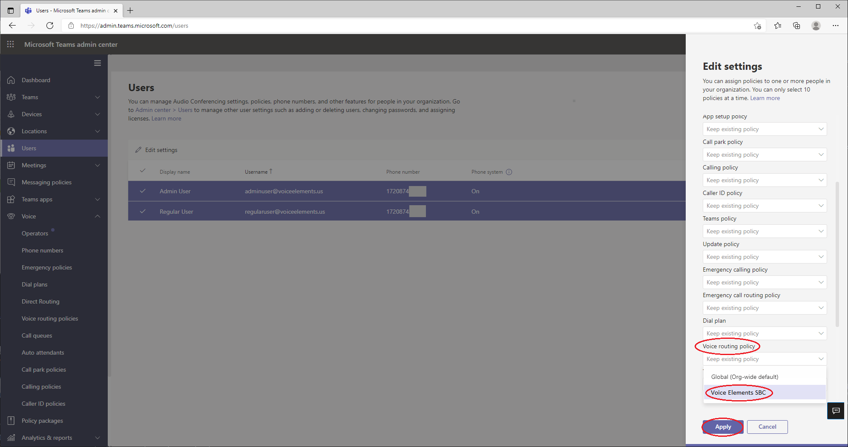This screenshot has width=848, height=447.
Task: Deselect the Regular User row checkmark
Action: (143, 212)
